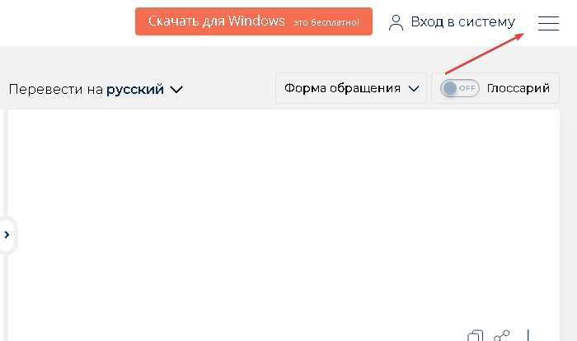Image resolution: width=577 pixels, height=341 pixels.
Task: Click the это бесплатно! label on the download button
Action: point(326,22)
